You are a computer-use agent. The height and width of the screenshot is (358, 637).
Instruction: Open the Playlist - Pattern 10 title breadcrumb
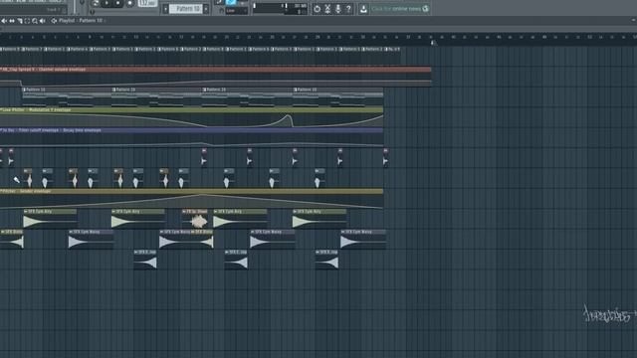point(81,20)
